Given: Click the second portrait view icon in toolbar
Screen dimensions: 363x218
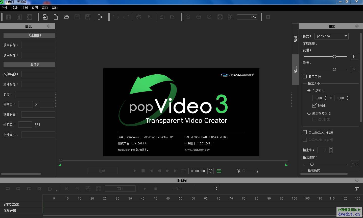Looking at the screenshot, I should (19, 17).
